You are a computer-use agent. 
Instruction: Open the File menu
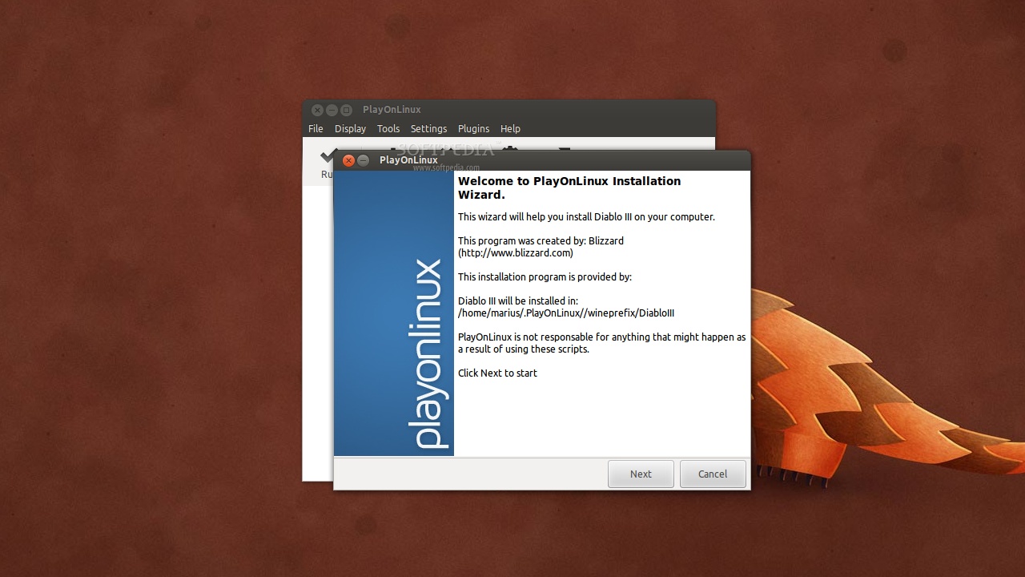(316, 128)
